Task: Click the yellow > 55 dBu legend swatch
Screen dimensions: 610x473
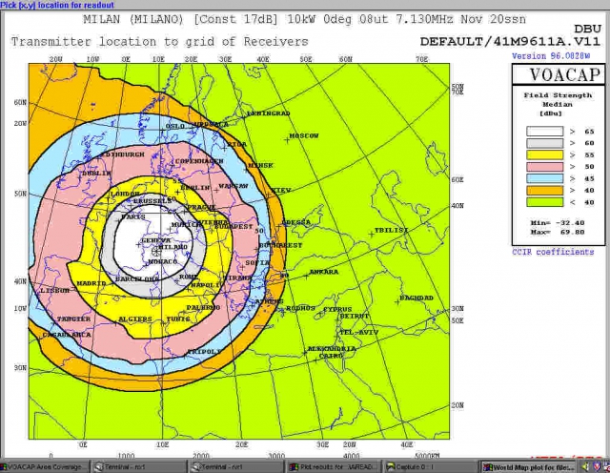Action: click(544, 154)
